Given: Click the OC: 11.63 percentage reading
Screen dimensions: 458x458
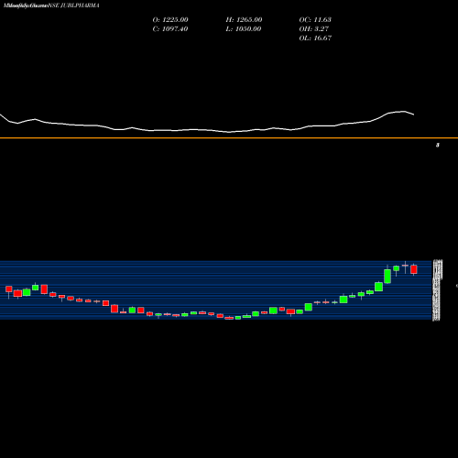Looking at the screenshot, I should pyautogui.click(x=315, y=20).
